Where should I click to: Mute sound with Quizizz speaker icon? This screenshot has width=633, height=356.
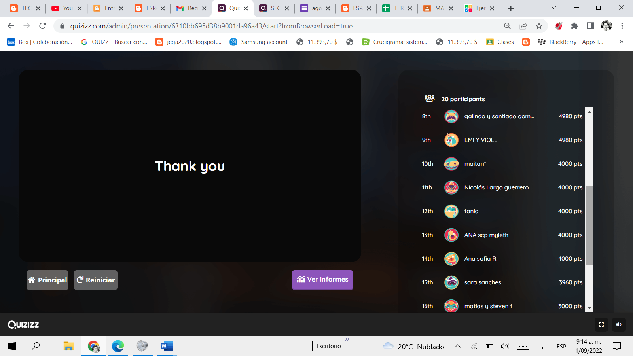click(619, 324)
